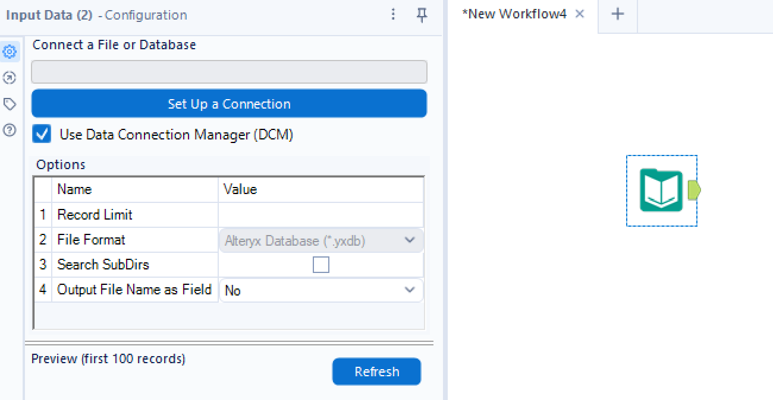Open the Configuration gear tab in sidebar
Viewport: 773px width, 400px height.
(10, 52)
